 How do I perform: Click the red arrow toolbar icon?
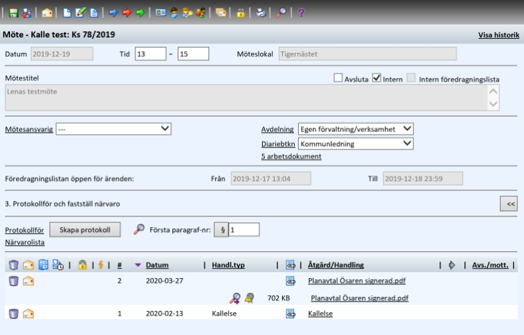click(127, 13)
